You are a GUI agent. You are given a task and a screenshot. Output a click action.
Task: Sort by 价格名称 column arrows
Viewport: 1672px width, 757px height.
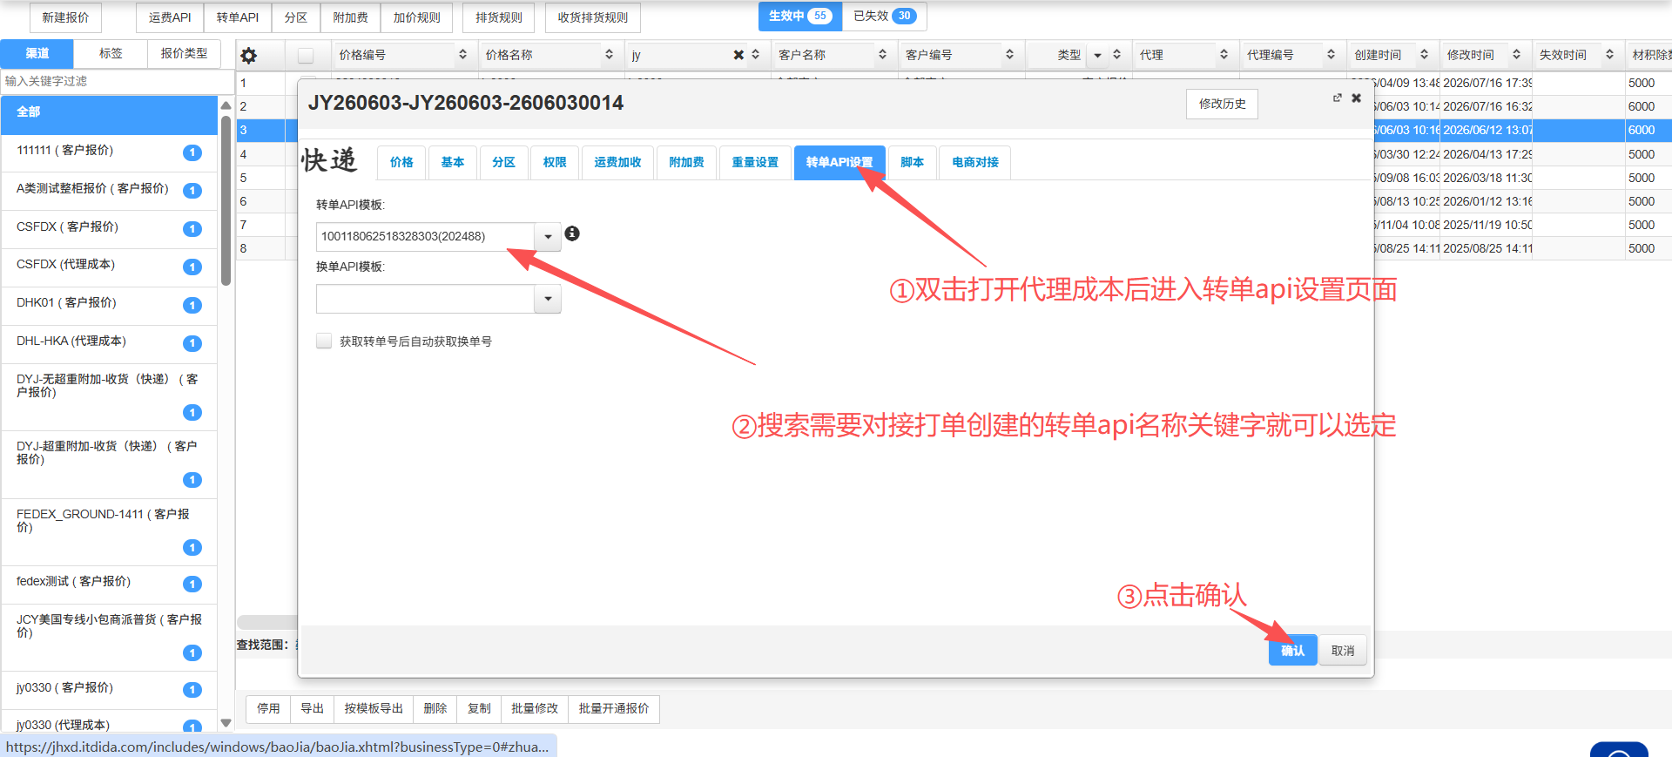pyautogui.click(x=609, y=55)
